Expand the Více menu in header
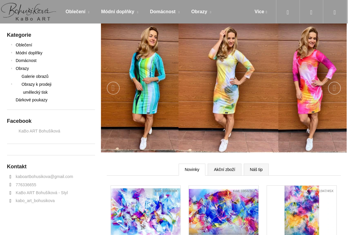Image resolution: width=352 pixels, height=235 pixels. click(x=260, y=12)
